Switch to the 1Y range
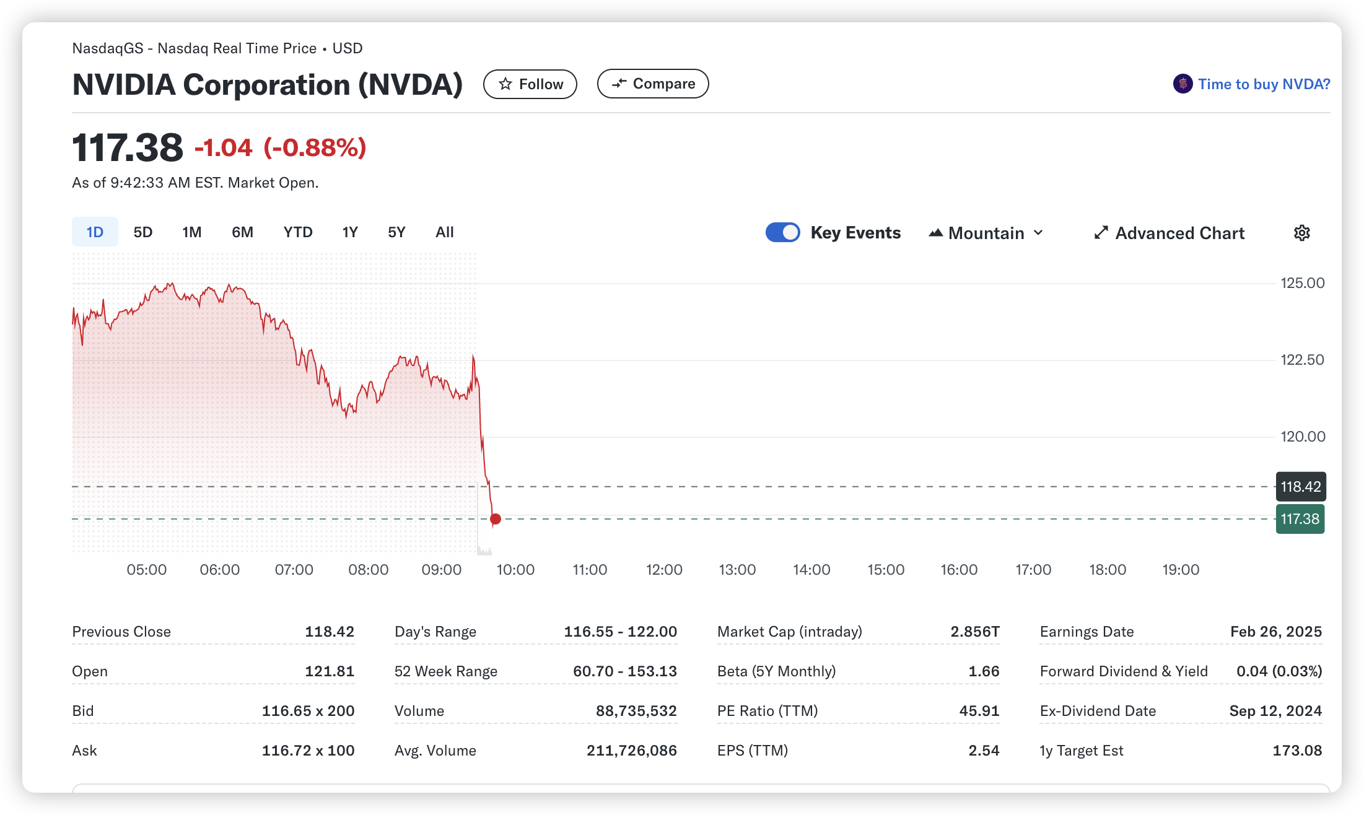 pyautogui.click(x=350, y=232)
